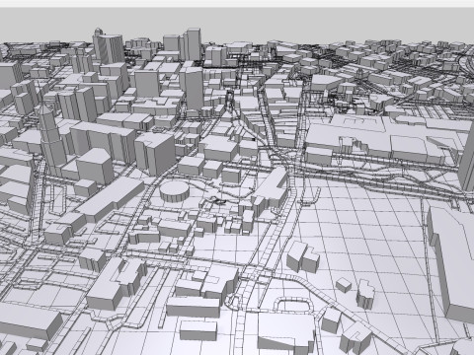The height and width of the screenshot is (355, 474).
Task: Select the tallest slim skyscraper on the horizon
Action: tap(193, 44)
